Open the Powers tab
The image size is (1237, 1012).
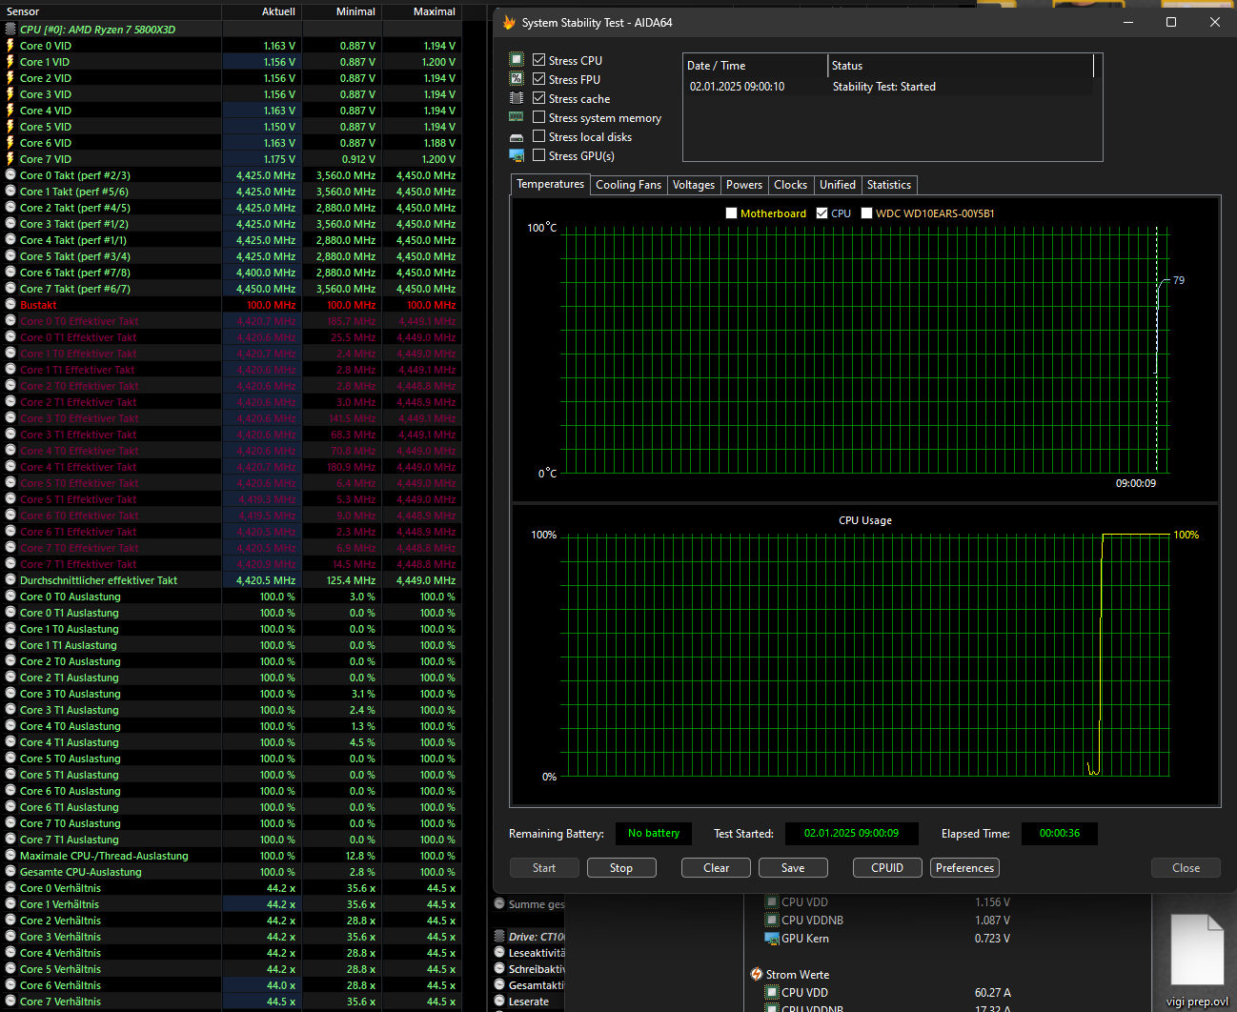(x=744, y=185)
